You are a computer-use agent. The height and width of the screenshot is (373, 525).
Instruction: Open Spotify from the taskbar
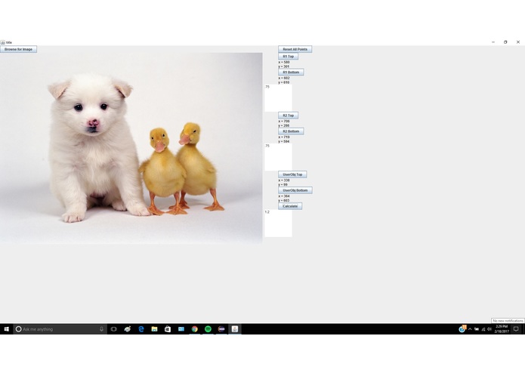coord(208,329)
